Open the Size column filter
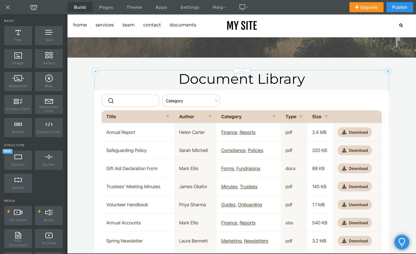Screen dimensions: 416x254 click(x=326, y=117)
